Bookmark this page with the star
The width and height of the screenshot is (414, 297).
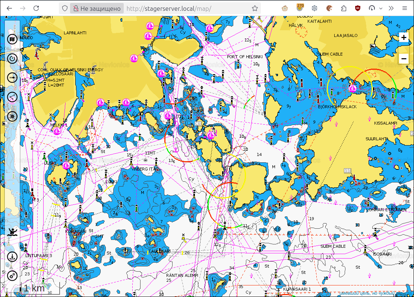click(255, 9)
